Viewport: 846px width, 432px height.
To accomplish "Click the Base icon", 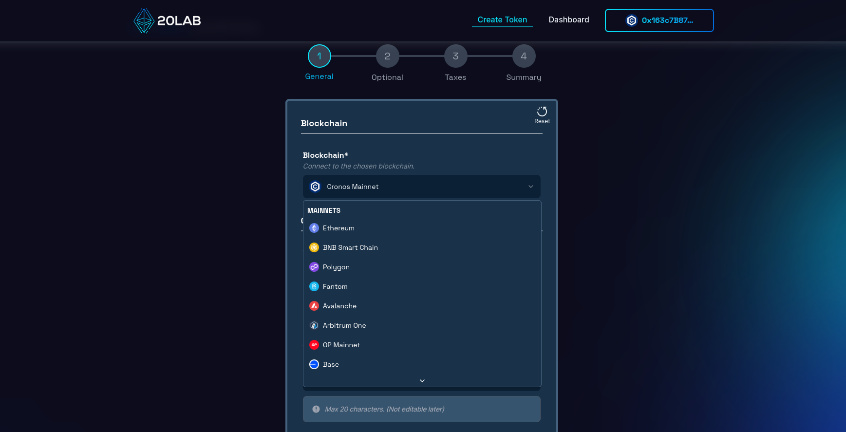I will (x=314, y=364).
